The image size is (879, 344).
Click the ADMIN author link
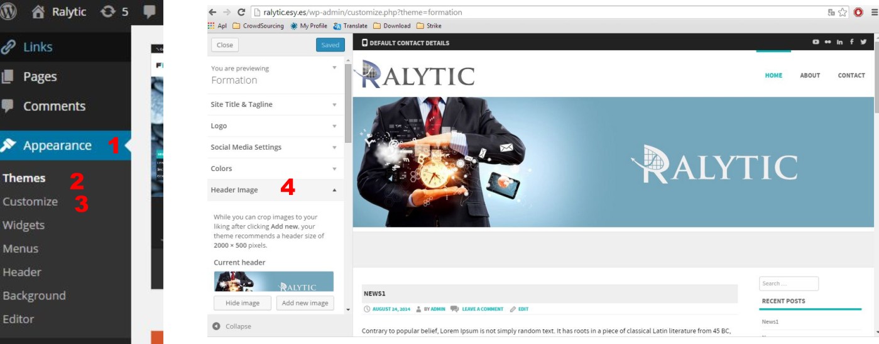coord(438,309)
